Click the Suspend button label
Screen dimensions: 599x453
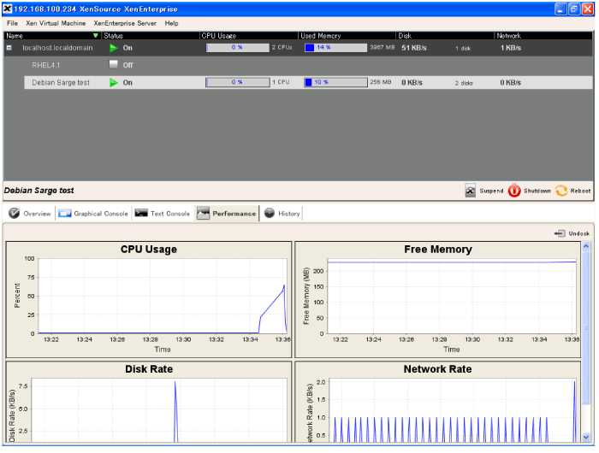coord(492,191)
